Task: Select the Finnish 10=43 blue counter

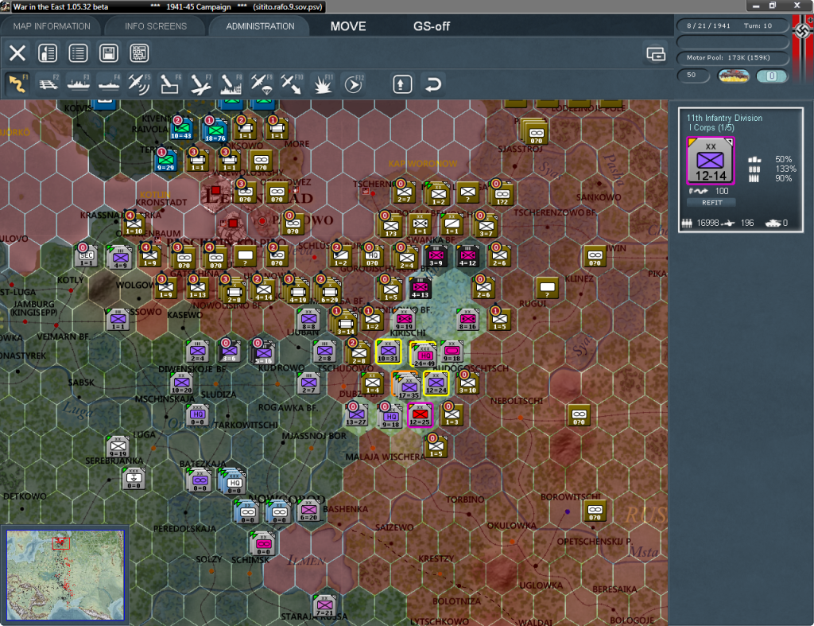Action: [182, 128]
